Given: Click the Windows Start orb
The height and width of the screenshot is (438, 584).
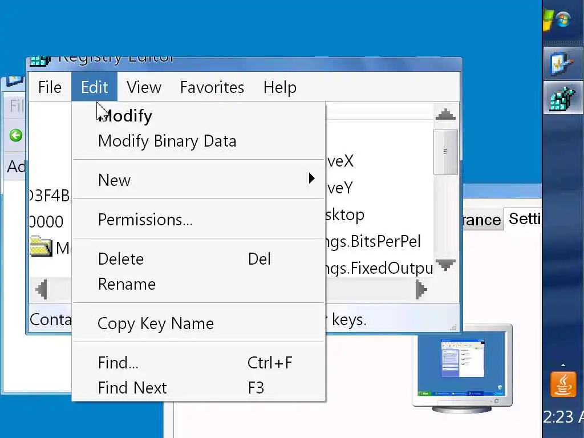Looking at the screenshot, I should click(563, 19).
